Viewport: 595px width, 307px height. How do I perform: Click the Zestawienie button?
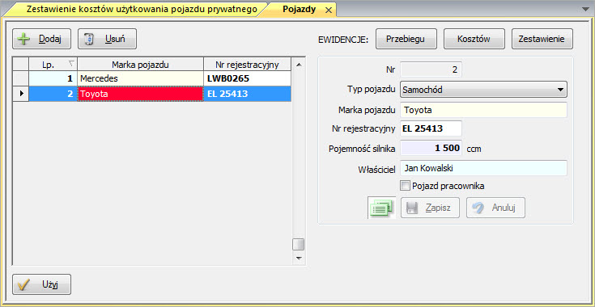pyautogui.click(x=542, y=39)
